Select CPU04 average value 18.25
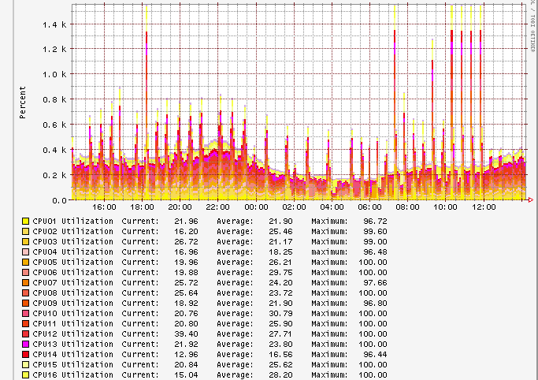This screenshot has width=538, height=380. (x=280, y=252)
